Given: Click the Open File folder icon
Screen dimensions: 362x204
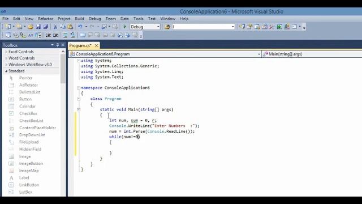Looking at the screenshot, I should [31, 27].
